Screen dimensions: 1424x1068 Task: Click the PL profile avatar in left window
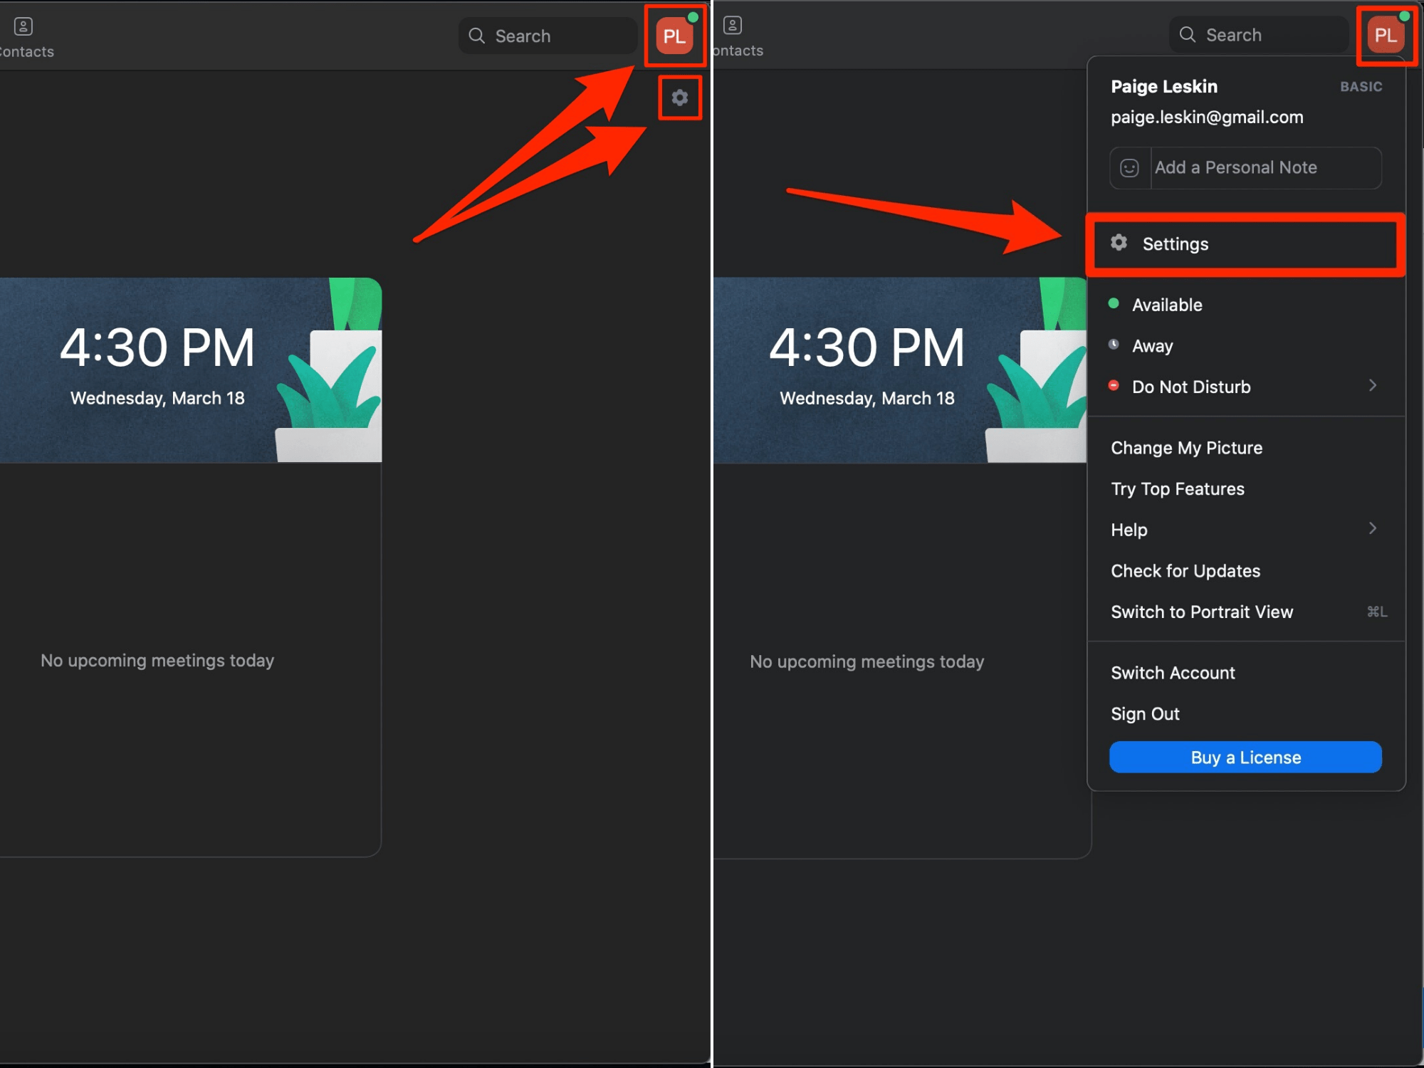674,36
